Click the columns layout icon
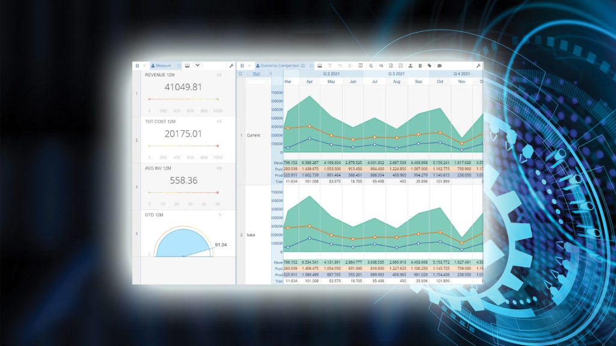616x346 pixels. pyautogui.click(x=360, y=65)
